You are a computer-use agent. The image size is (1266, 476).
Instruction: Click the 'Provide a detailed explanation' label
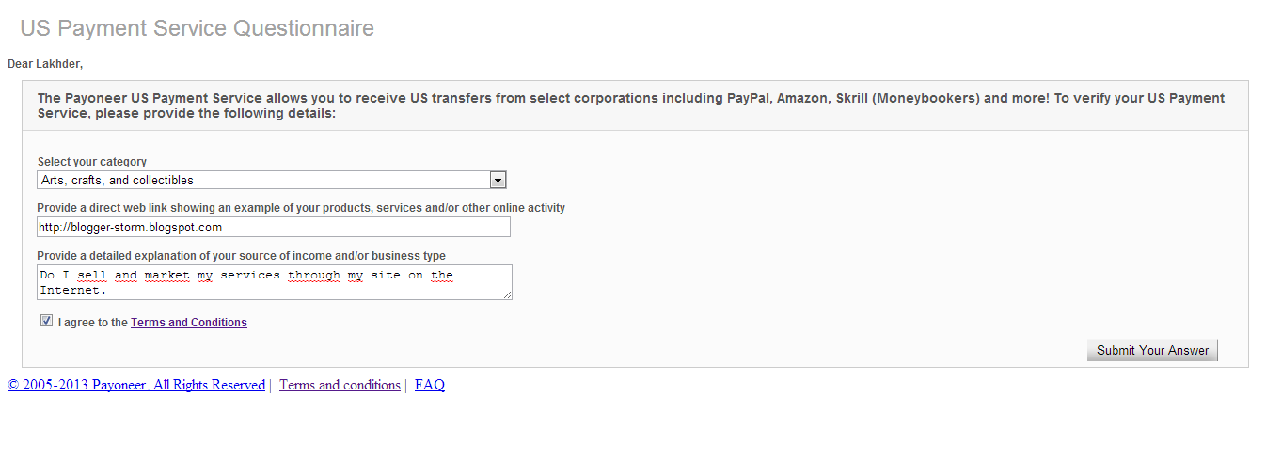point(242,256)
